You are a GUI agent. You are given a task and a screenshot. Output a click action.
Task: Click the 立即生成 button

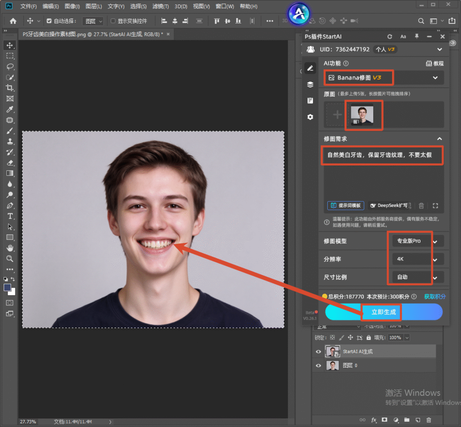pyautogui.click(x=384, y=312)
